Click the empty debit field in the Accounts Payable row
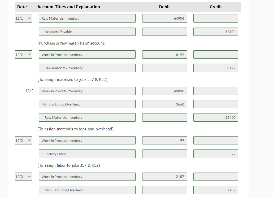This screenshot has width=273, height=198. coord(164,32)
